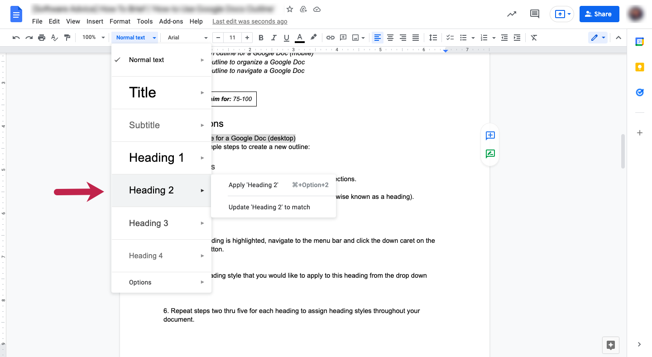Open the Add-ons menu

tap(171, 21)
